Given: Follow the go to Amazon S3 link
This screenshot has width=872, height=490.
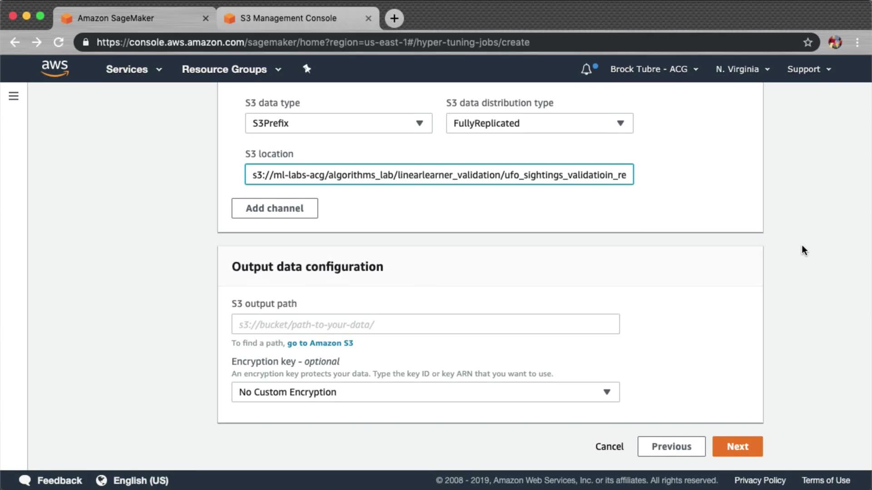Looking at the screenshot, I should coord(320,343).
